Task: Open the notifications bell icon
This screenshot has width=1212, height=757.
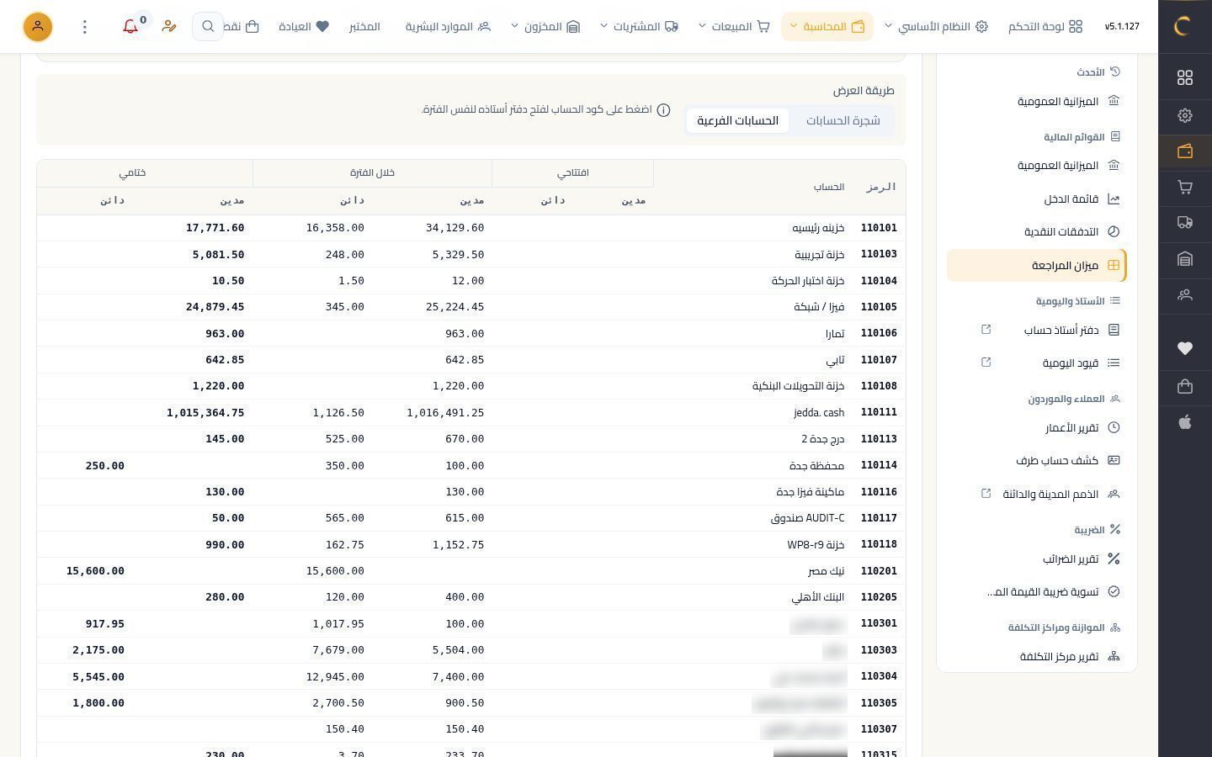Action: click(x=130, y=27)
